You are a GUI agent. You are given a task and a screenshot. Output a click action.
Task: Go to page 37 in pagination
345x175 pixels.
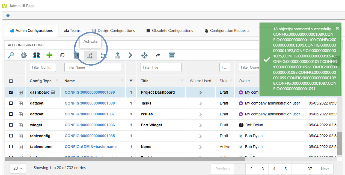coord(310,169)
